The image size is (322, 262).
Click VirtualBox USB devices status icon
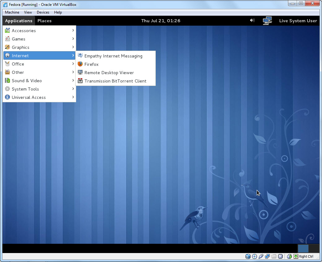(261, 256)
